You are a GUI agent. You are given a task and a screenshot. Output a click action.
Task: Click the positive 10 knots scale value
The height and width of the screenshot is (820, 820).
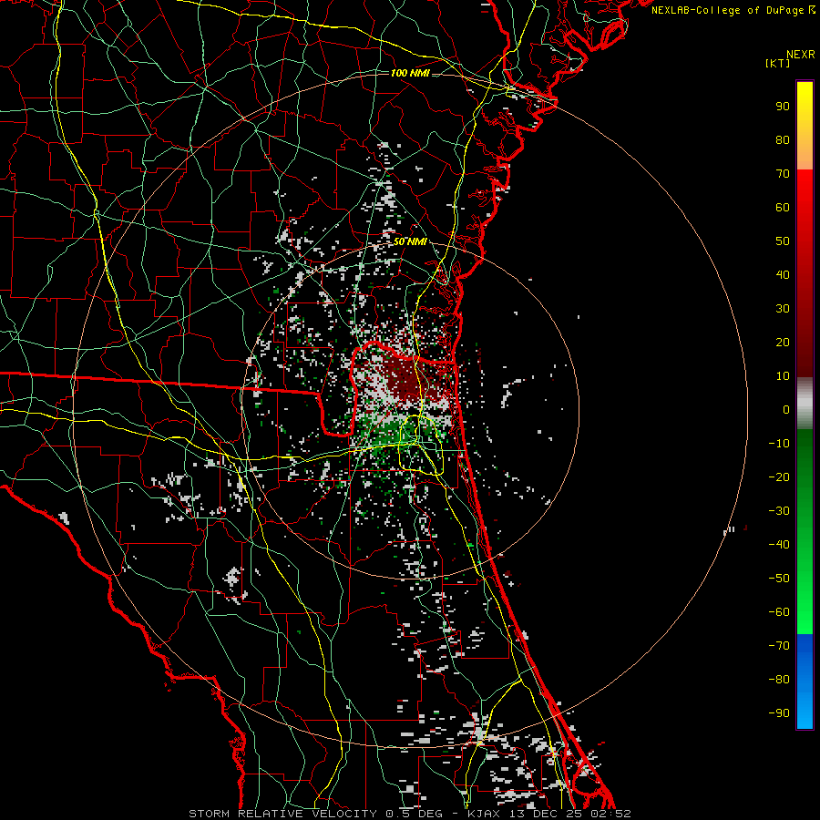[783, 376]
